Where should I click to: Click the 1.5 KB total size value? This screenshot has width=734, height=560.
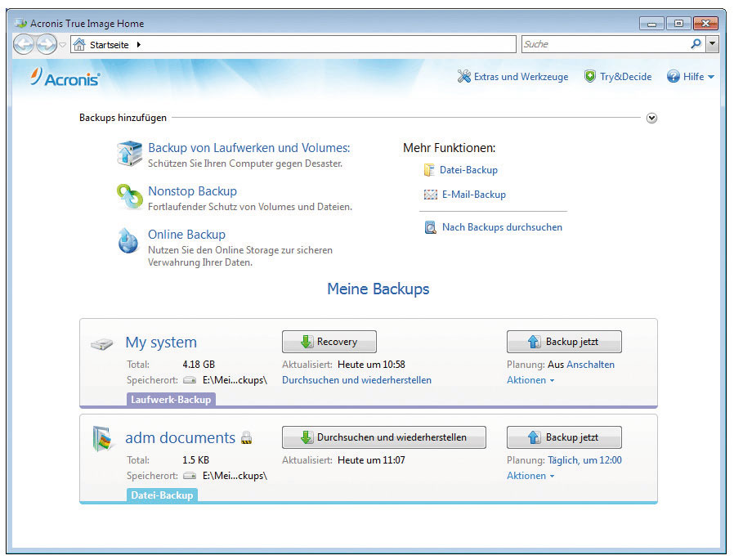[x=195, y=460]
